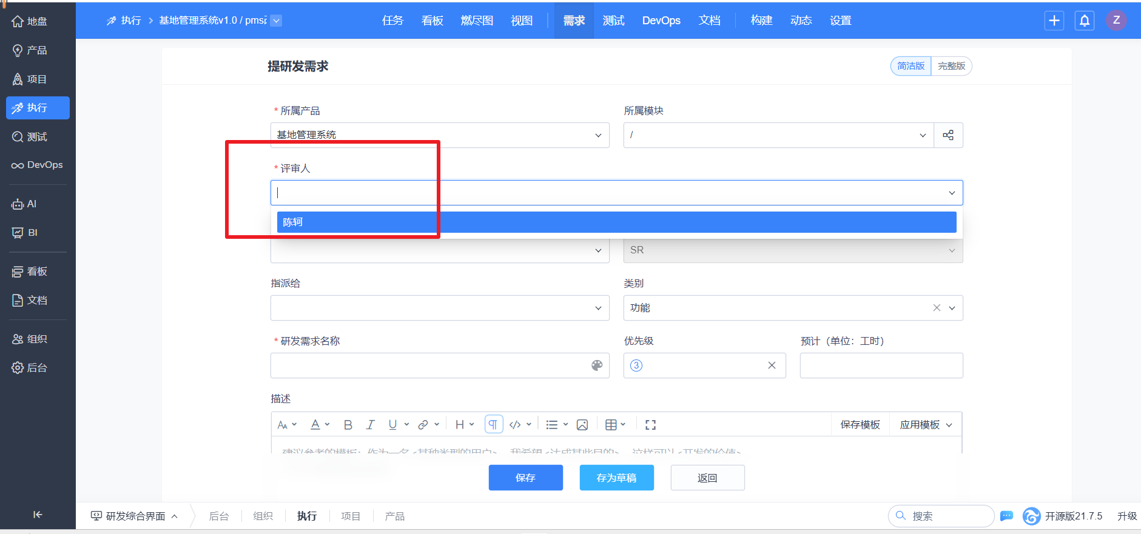Click the plus icon in top bar
1141x534 pixels.
[x=1054, y=21]
